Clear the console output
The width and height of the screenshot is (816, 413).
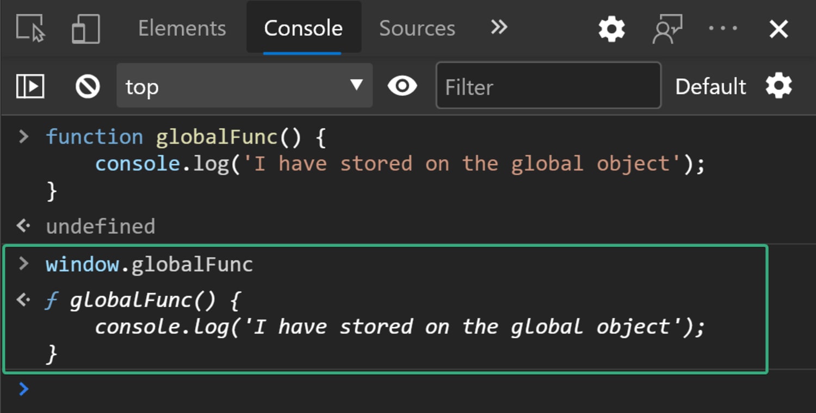(88, 86)
